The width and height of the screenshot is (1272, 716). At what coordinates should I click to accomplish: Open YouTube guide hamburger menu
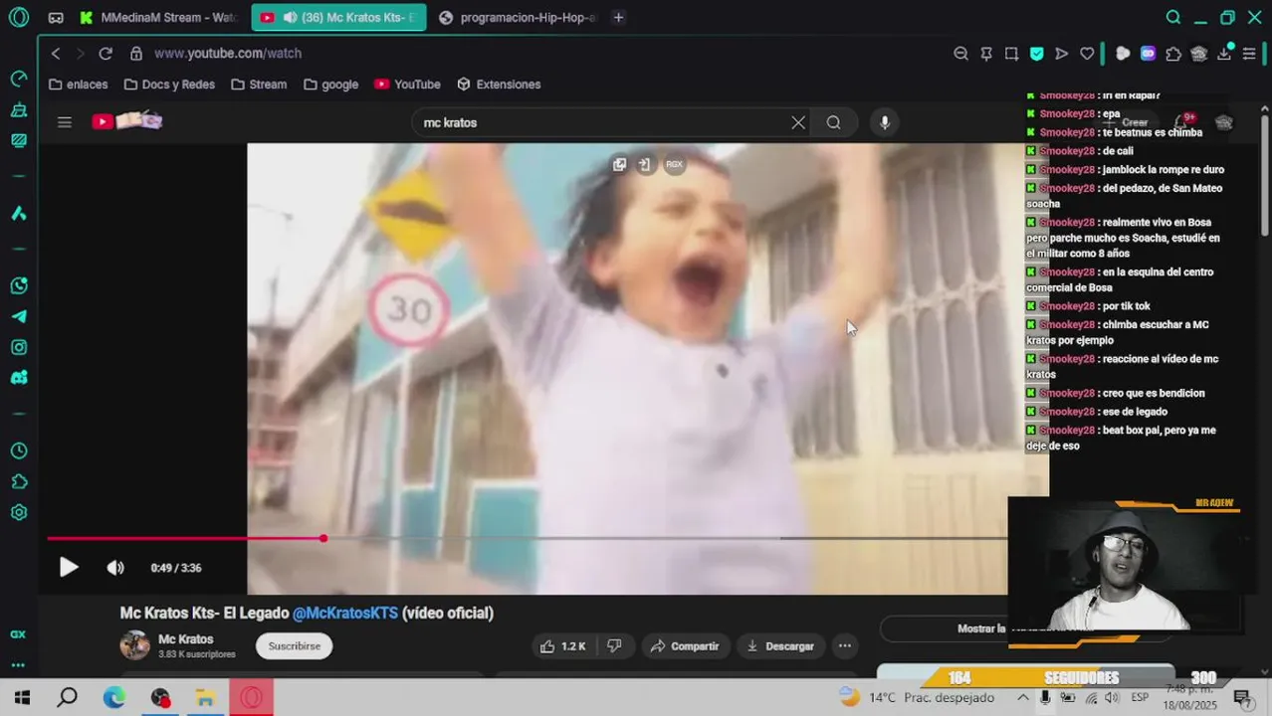(x=65, y=122)
